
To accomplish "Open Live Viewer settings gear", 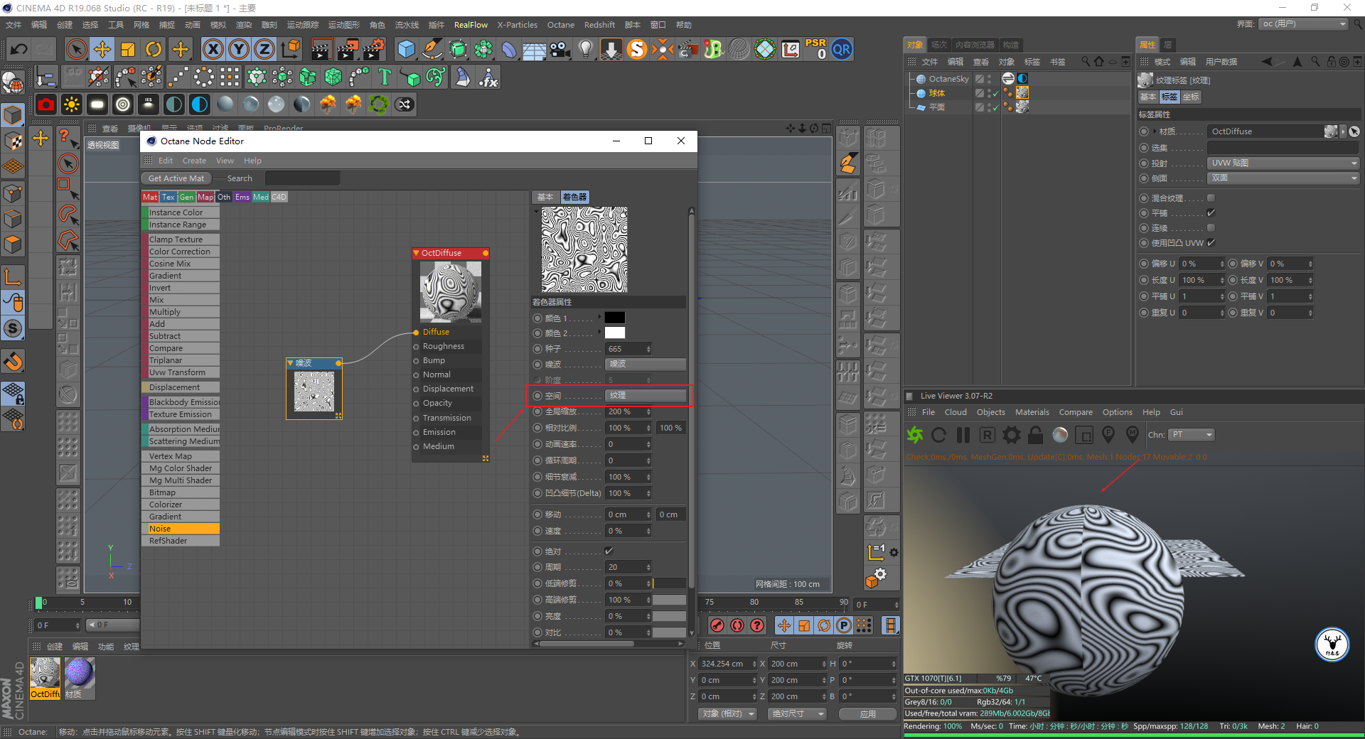I will click(1011, 435).
